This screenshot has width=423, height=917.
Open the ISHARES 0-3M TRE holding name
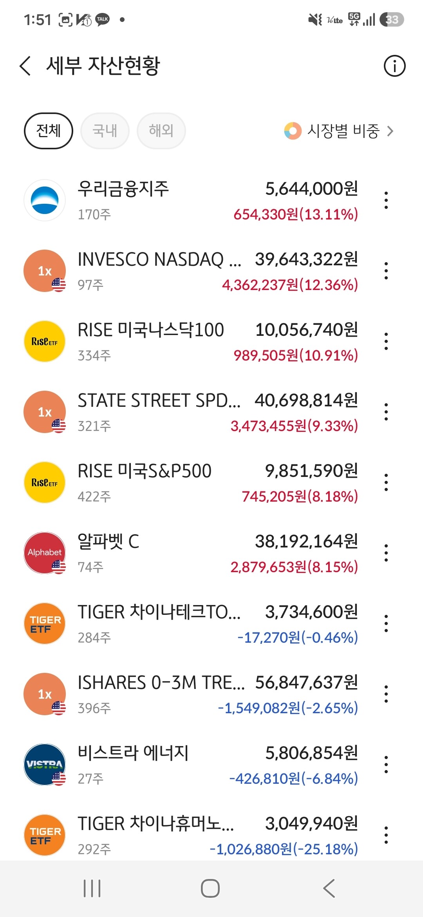click(x=161, y=683)
